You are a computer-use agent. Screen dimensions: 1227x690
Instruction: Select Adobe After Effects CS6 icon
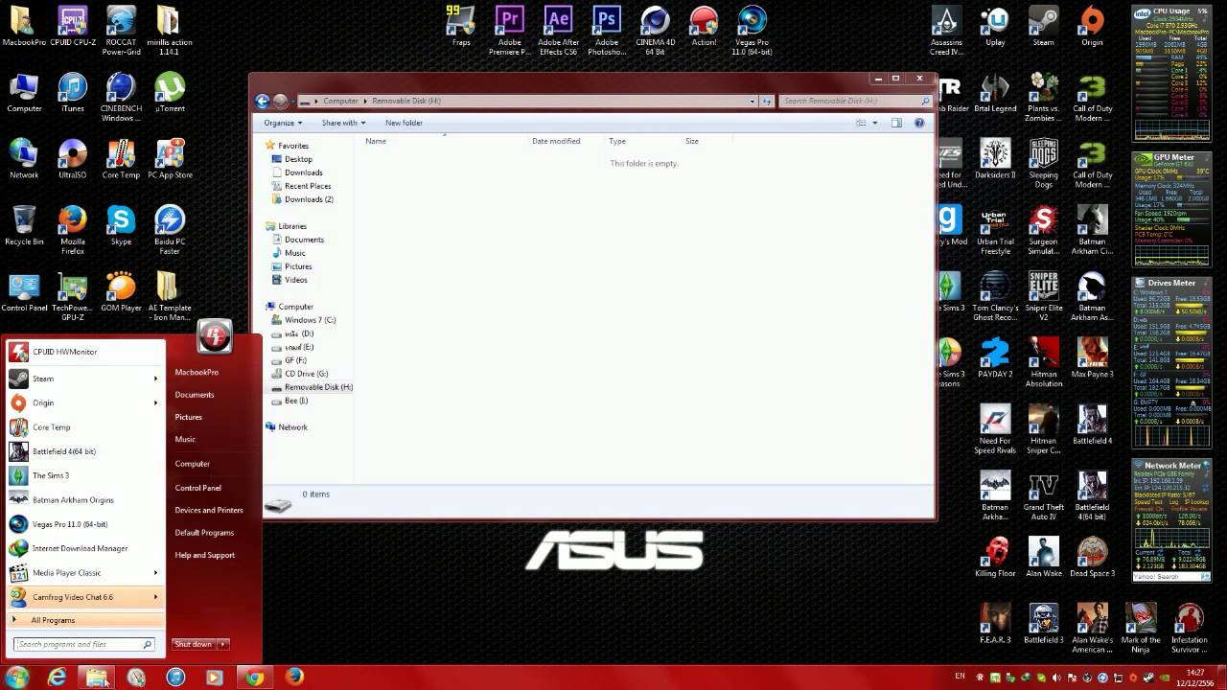(x=558, y=30)
